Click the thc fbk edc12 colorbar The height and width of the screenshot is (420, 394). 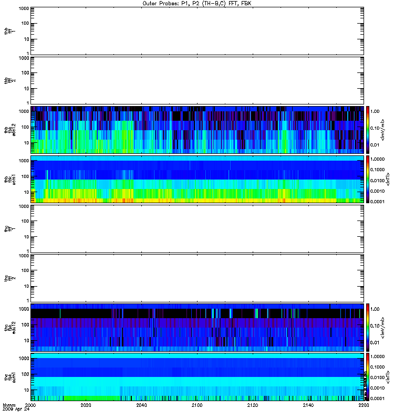368,327
